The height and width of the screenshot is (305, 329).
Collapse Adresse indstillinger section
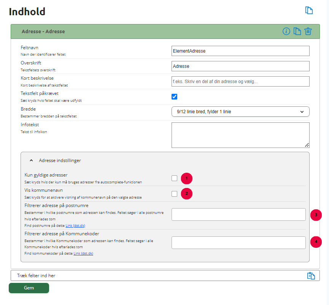[x=31, y=161]
